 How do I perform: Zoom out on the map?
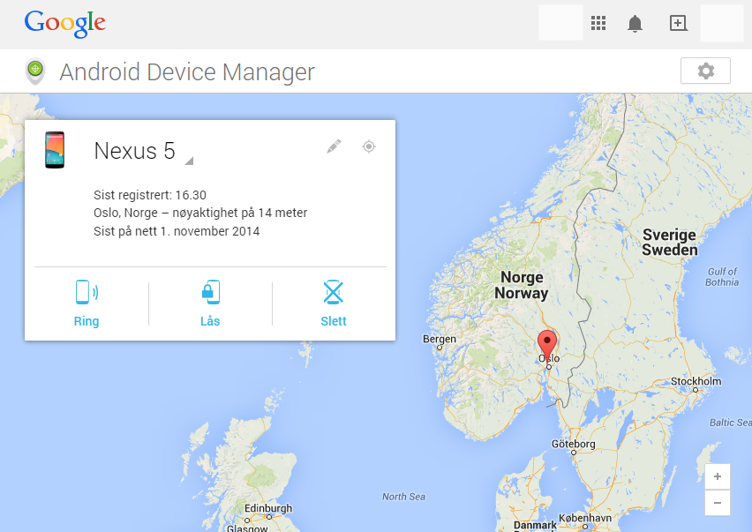pyautogui.click(x=718, y=503)
